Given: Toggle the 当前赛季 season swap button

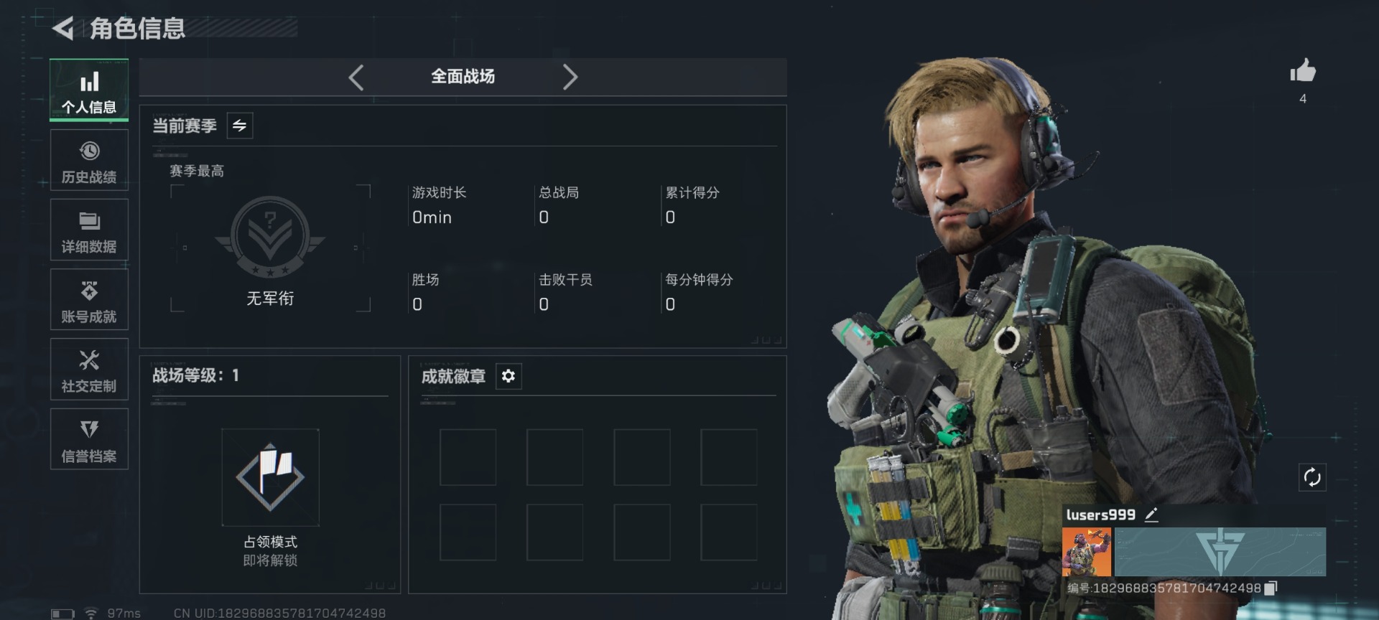Looking at the screenshot, I should point(239,126).
